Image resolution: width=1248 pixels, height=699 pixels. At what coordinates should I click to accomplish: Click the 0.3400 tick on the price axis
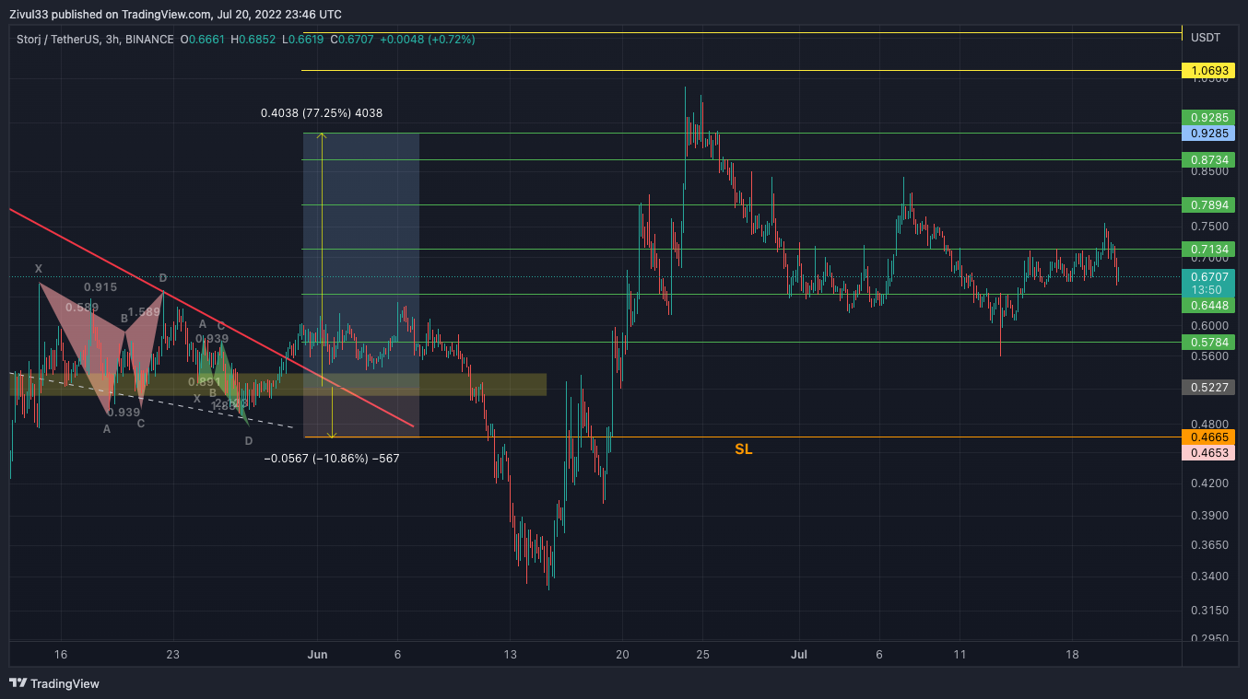coord(1209,577)
